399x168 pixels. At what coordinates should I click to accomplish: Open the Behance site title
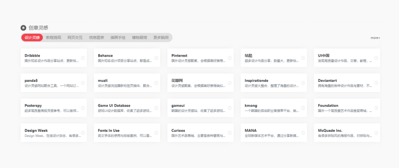pos(105,55)
